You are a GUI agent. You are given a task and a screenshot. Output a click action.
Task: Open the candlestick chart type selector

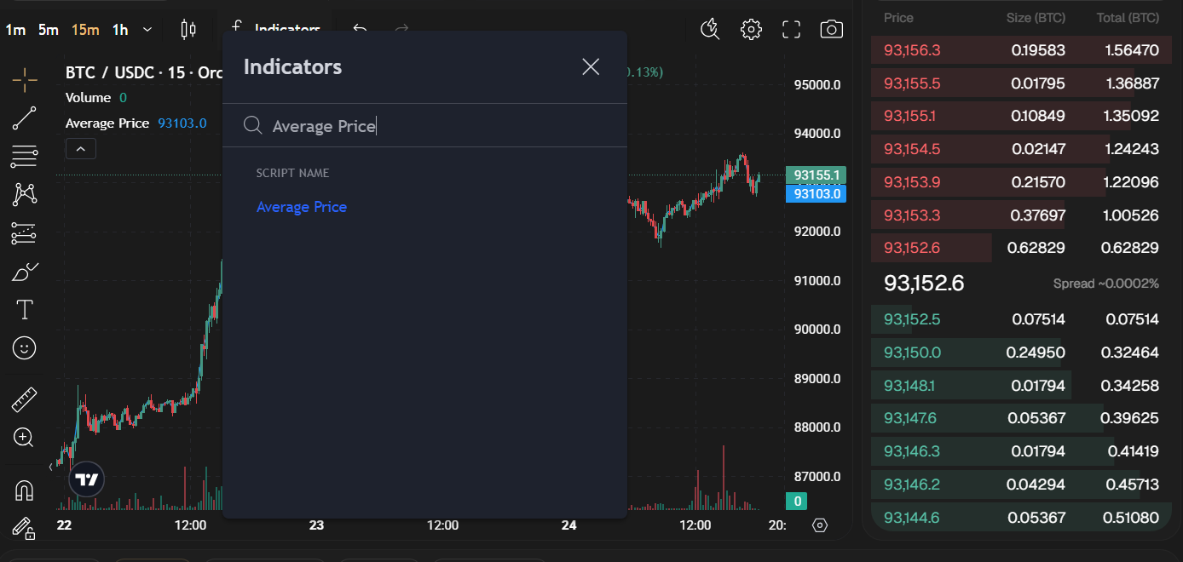click(x=188, y=30)
